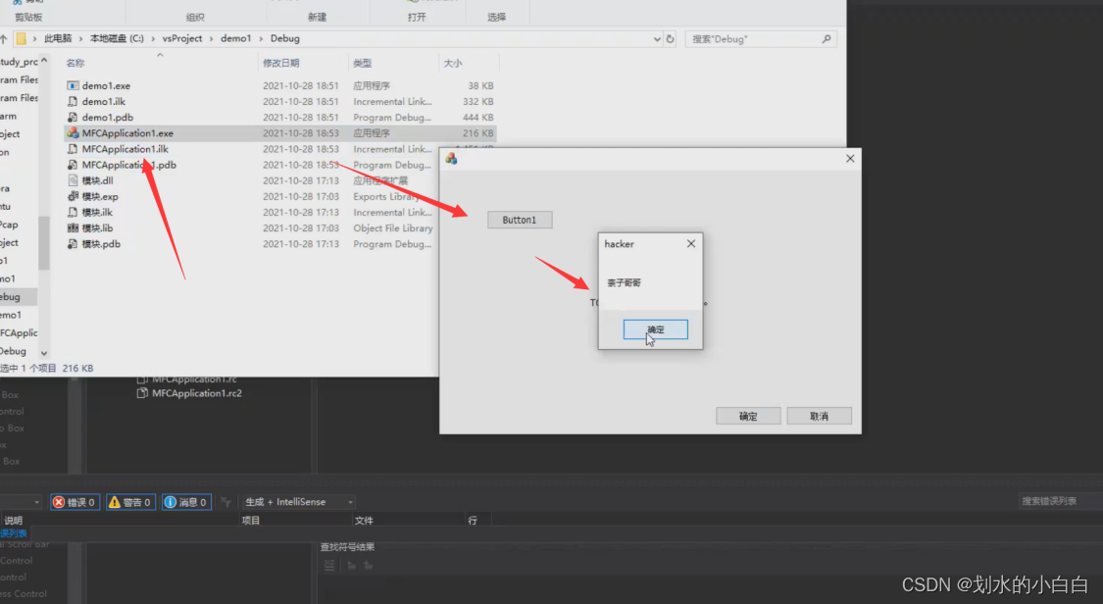The width and height of the screenshot is (1103, 604).
Task: Click 确定 at the bottom of the MFC dialog
Action: tap(748, 417)
